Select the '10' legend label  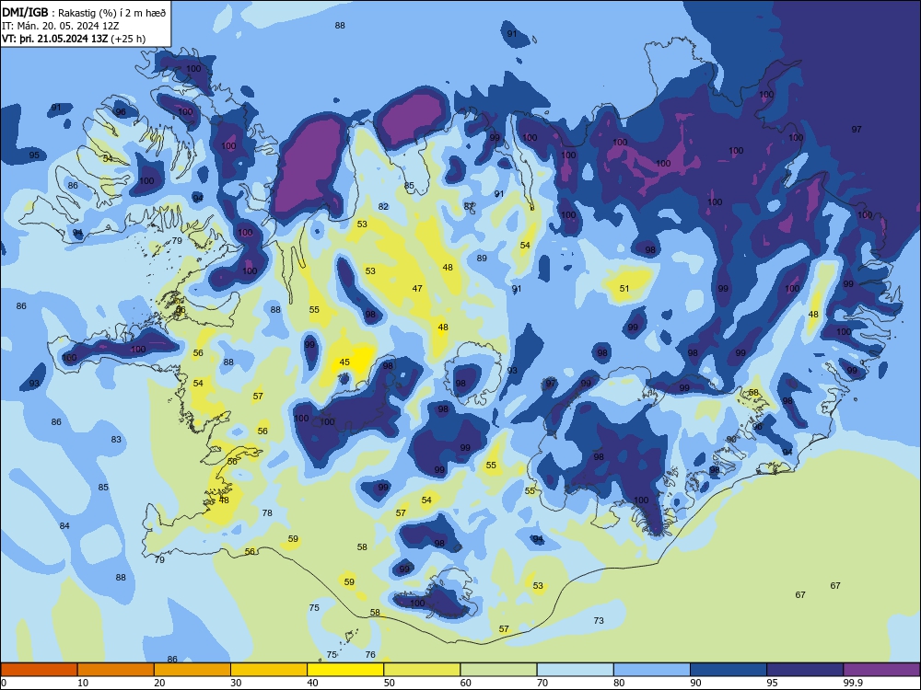pos(83,683)
